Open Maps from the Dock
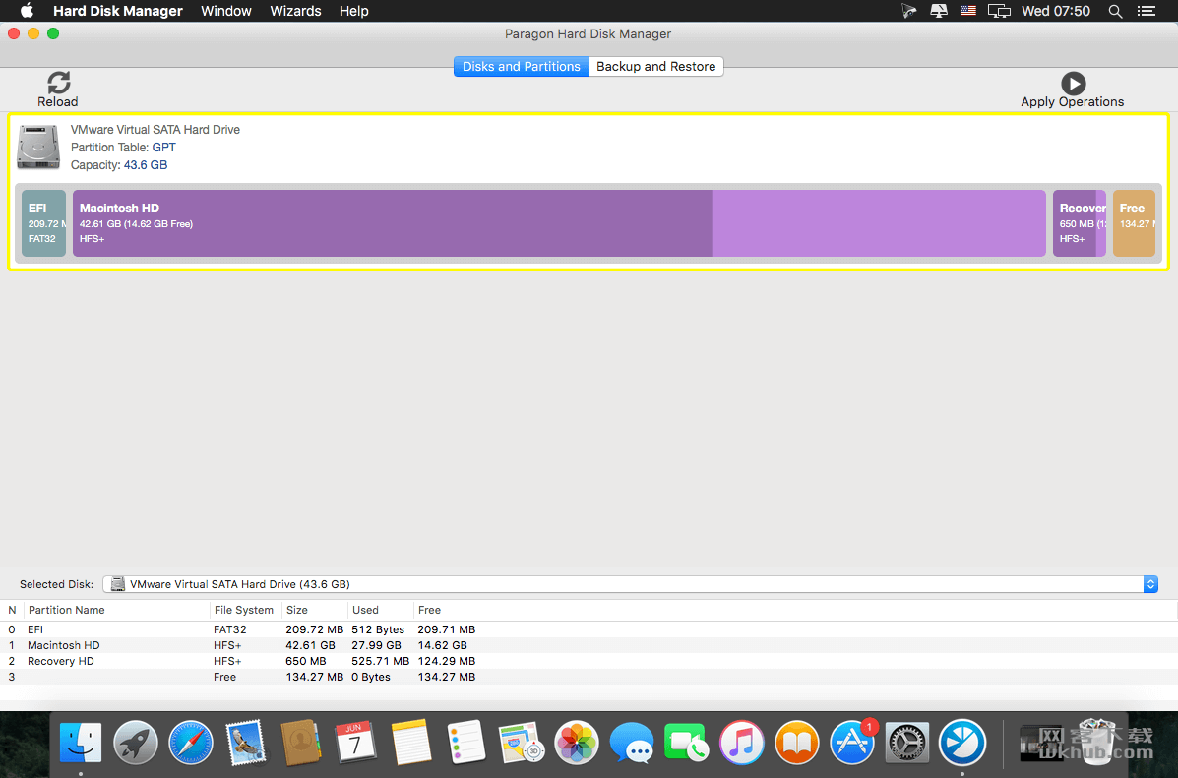The width and height of the screenshot is (1178, 778). (522, 744)
